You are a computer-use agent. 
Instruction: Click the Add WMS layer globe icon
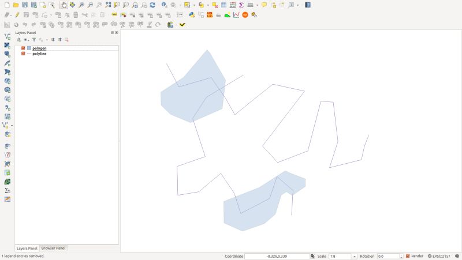8,81
